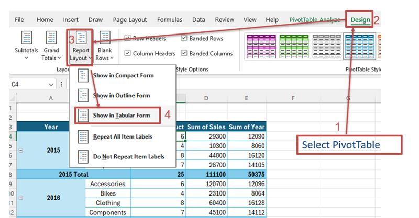The image size is (419, 218).
Task: Choose Show in Compact Form
Action: coord(123,75)
